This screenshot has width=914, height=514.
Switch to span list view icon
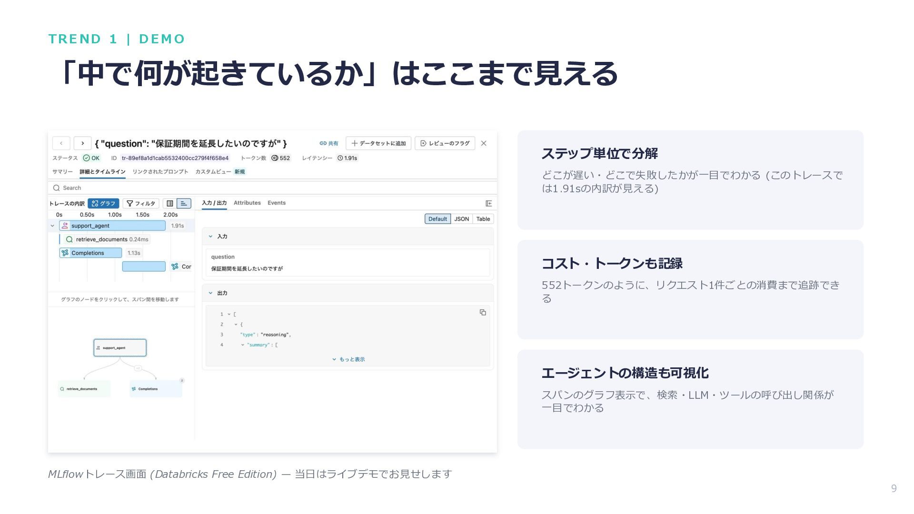(x=170, y=204)
